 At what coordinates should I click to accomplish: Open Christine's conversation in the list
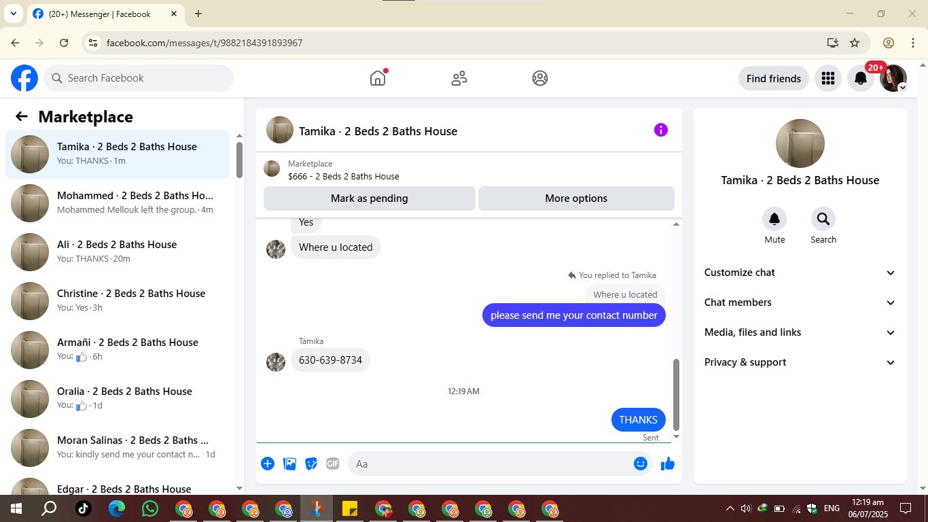pyautogui.click(x=118, y=301)
